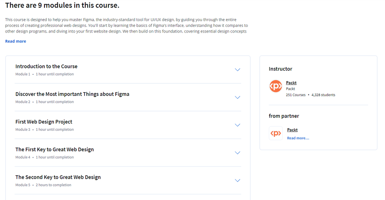Expand First Web Design Project chevron
This screenshot has width=385, height=200.
click(237, 125)
